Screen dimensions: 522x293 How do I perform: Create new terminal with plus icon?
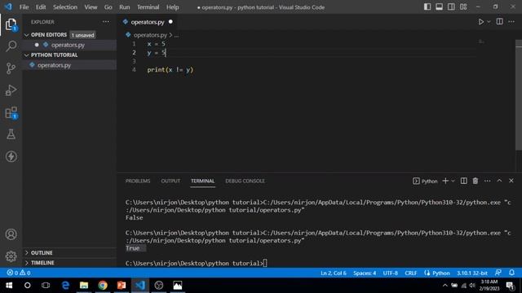(x=445, y=181)
